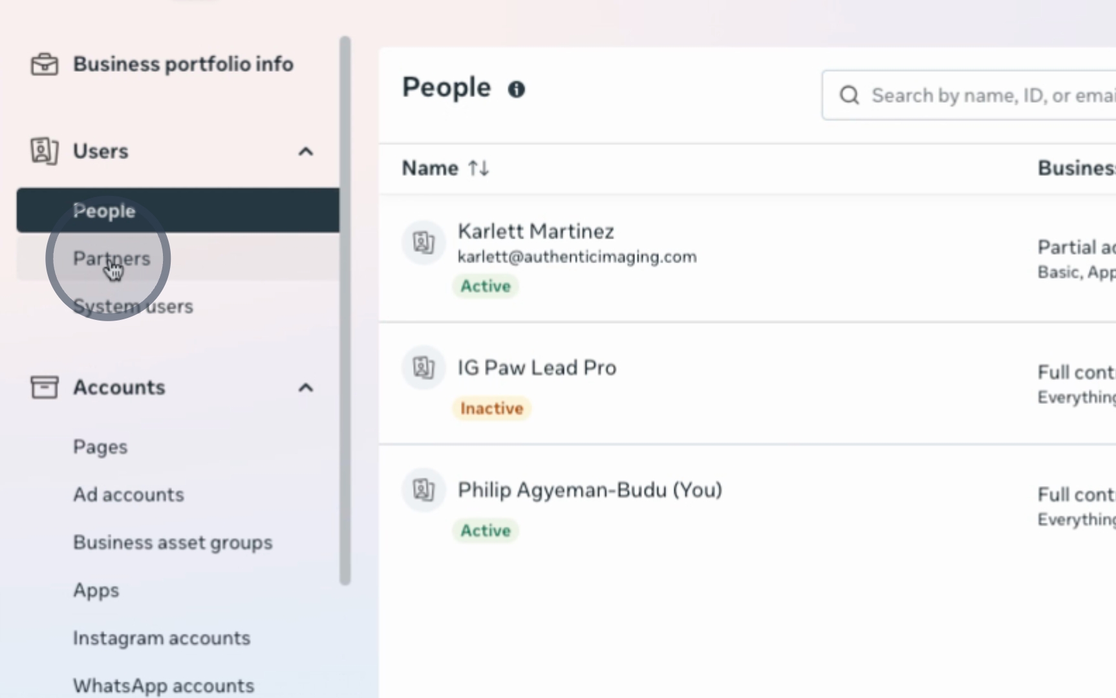
Task: Click the sidebar vertical scrollbar
Action: (x=345, y=310)
